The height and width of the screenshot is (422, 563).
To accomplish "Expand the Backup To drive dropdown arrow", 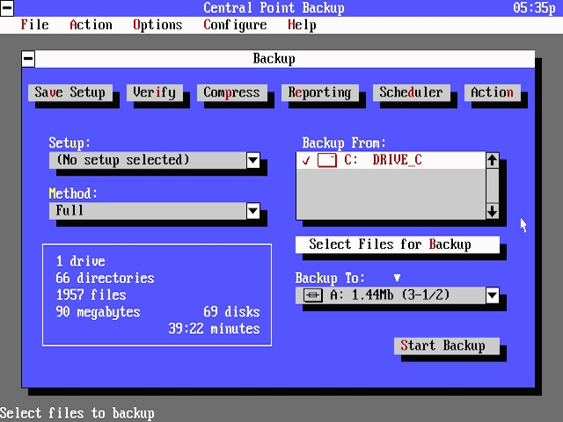I will [493, 295].
